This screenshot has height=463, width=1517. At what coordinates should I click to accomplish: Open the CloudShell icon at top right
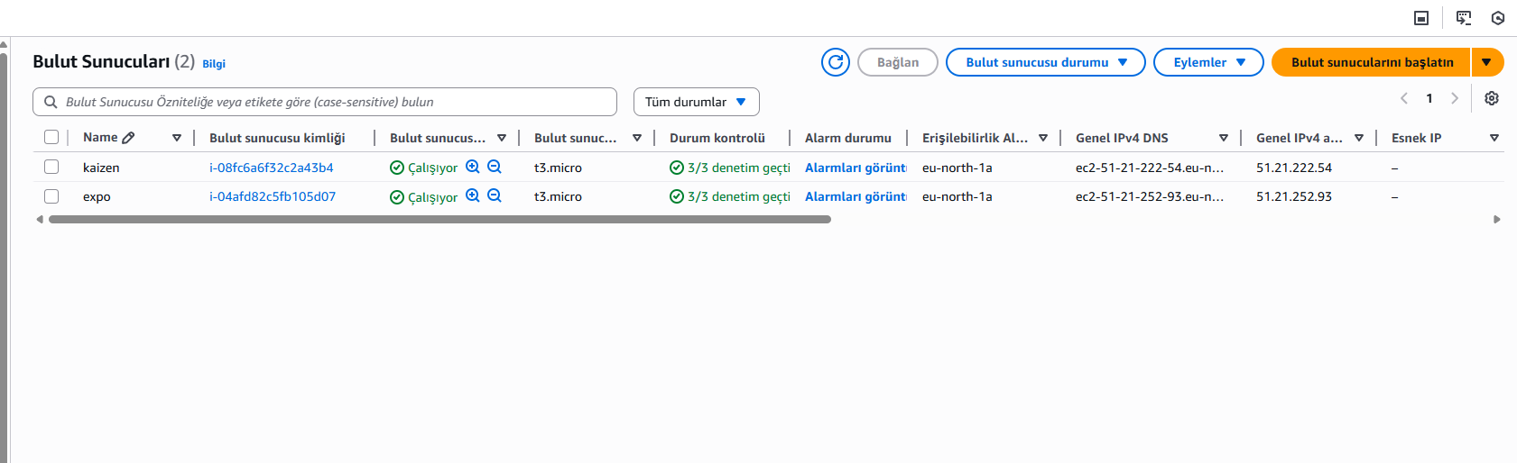click(1464, 18)
